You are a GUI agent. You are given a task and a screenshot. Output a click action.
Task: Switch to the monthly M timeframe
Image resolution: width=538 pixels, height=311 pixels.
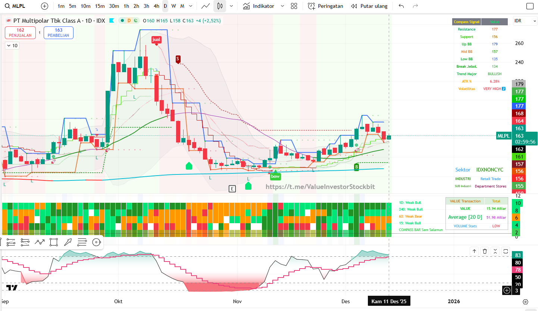[182, 6]
